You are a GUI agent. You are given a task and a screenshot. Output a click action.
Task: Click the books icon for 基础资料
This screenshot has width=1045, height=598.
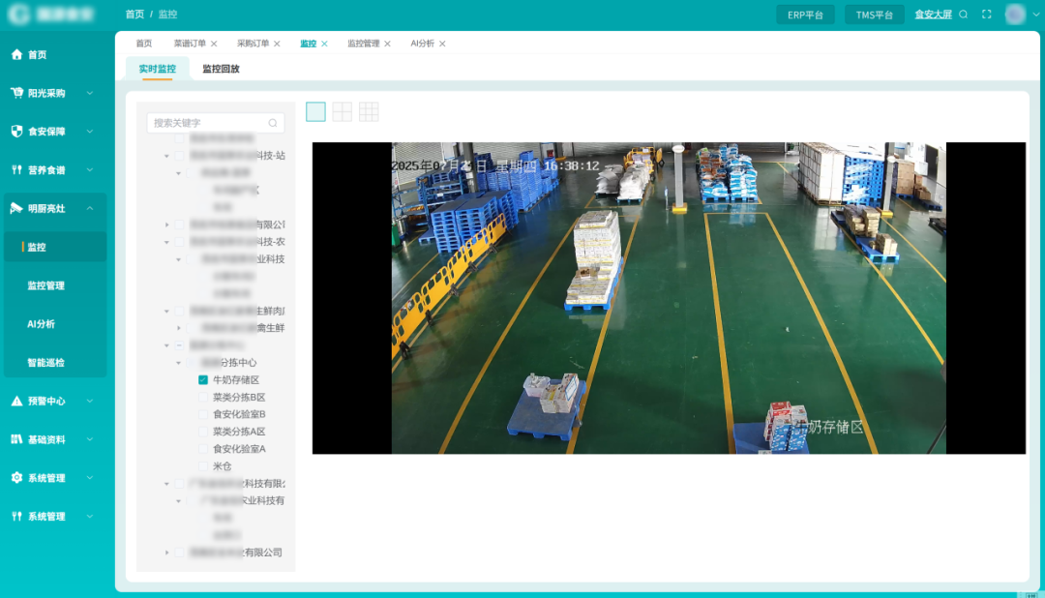pyautogui.click(x=16, y=439)
